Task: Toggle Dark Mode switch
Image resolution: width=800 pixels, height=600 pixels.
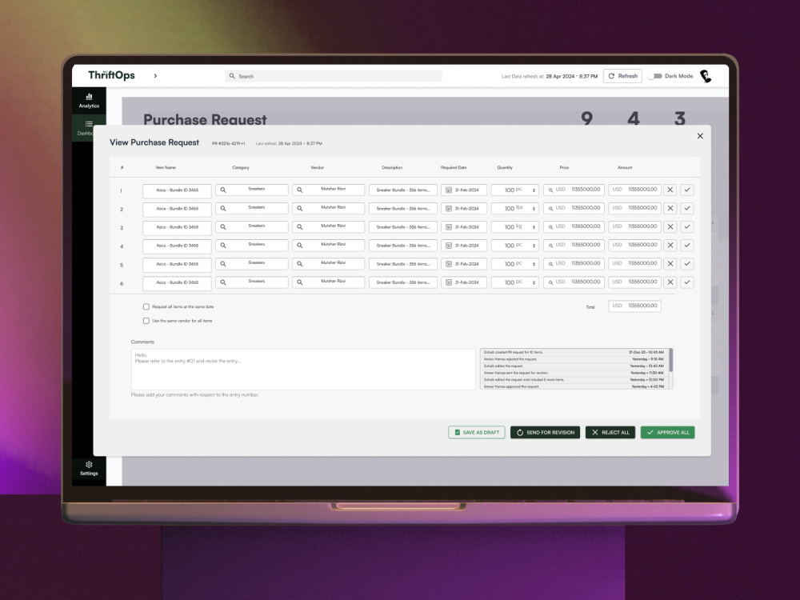Action: (x=655, y=76)
